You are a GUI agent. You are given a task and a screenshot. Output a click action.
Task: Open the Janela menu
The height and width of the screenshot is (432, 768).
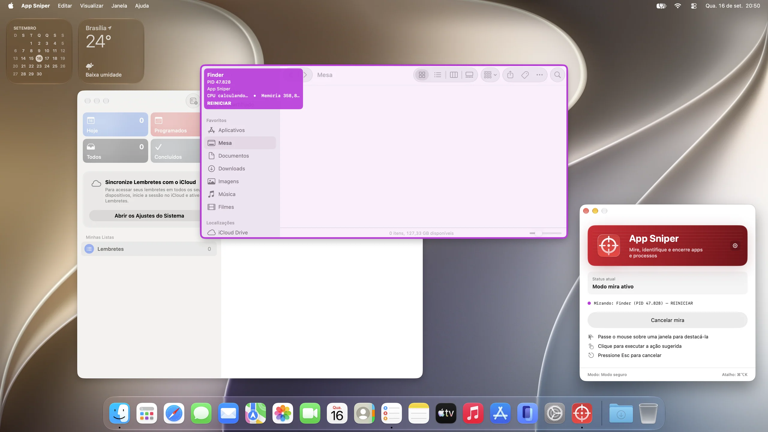(x=119, y=6)
